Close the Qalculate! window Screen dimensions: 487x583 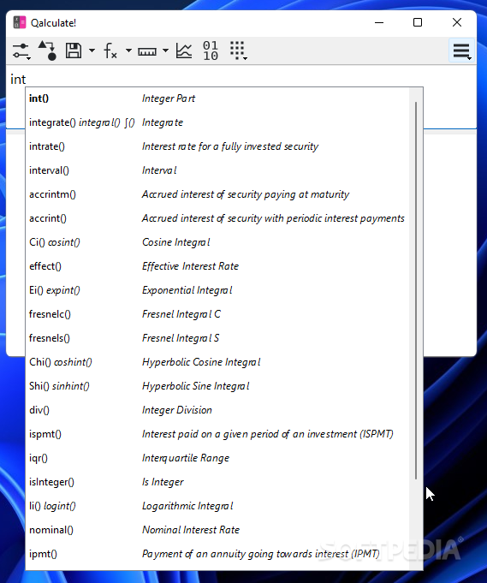(x=457, y=22)
